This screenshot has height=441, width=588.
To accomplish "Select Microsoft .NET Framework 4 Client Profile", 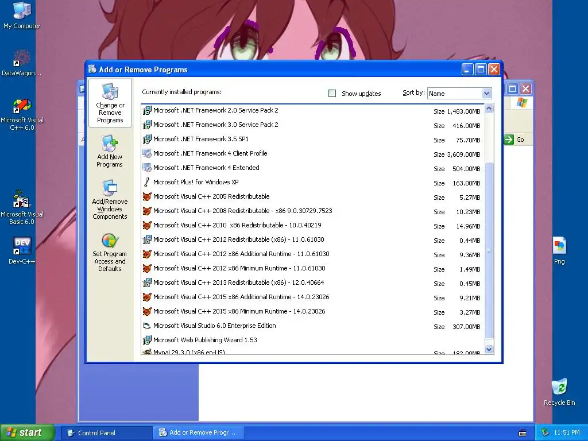I will click(313, 154).
